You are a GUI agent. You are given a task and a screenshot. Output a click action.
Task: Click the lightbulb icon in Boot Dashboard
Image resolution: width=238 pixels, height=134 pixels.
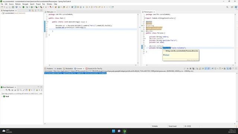coord(29,90)
